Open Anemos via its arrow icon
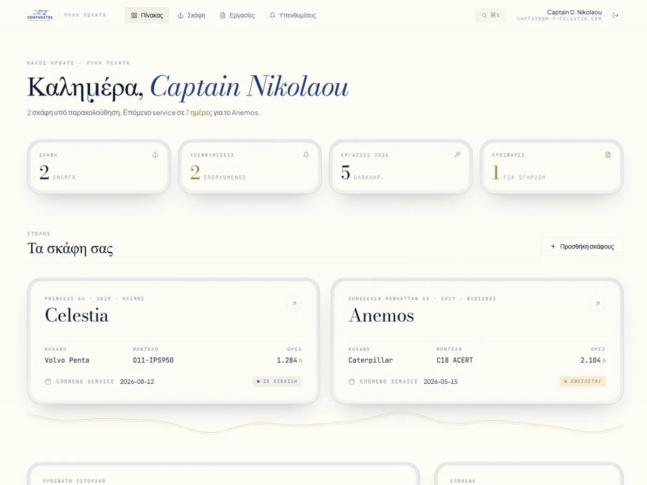Screen dimensions: 647x485 pos(597,303)
